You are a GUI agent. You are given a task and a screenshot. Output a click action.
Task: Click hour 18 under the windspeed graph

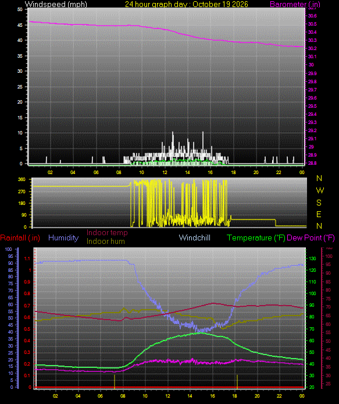coord(233,172)
